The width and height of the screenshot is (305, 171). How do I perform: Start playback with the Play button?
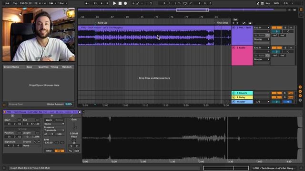click(114, 3)
